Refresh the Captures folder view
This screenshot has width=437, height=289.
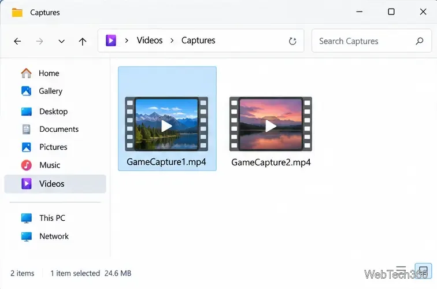(x=292, y=41)
